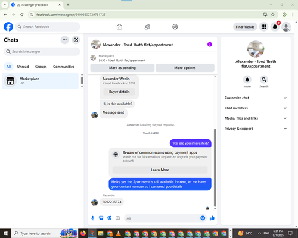
Task: Click the Find friends button
Action: pos(245,27)
